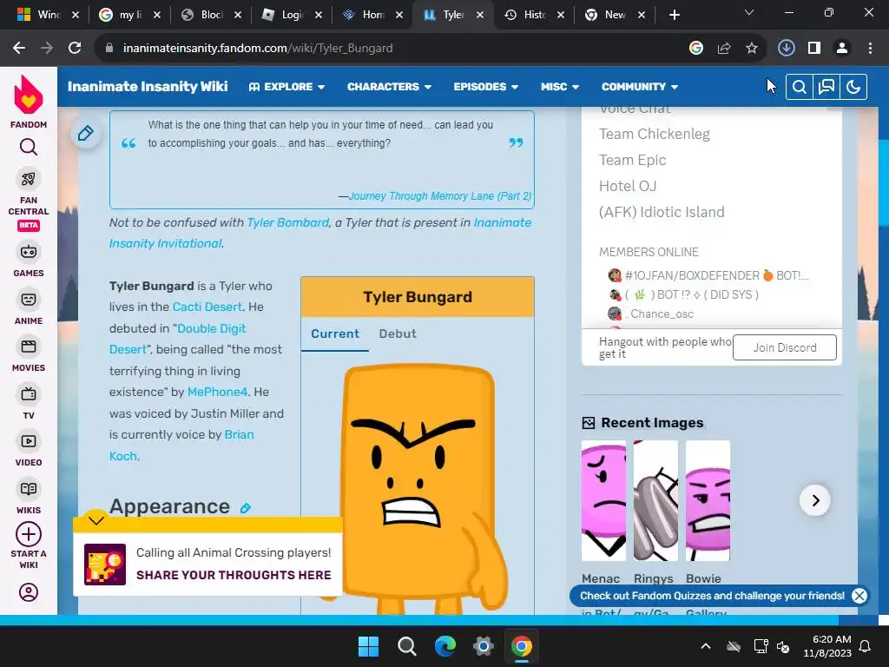Open the Fandom home logo
The width and height of the screenshot is (889, 667).
point(29,102)
